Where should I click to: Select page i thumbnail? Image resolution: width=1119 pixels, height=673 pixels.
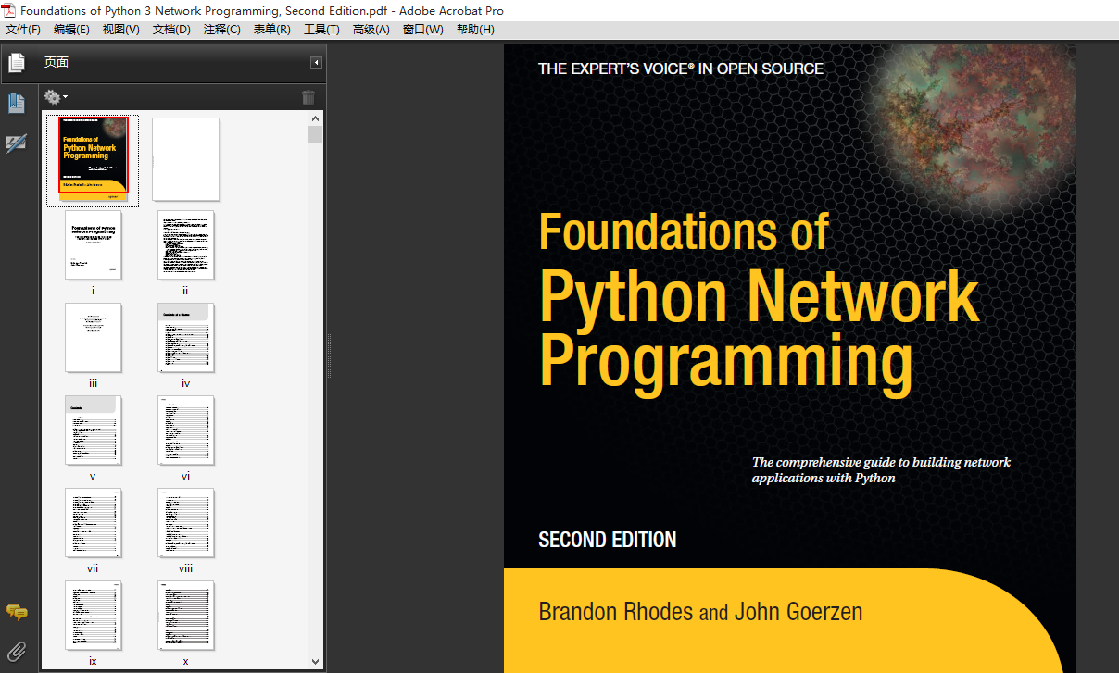(93, 244)
